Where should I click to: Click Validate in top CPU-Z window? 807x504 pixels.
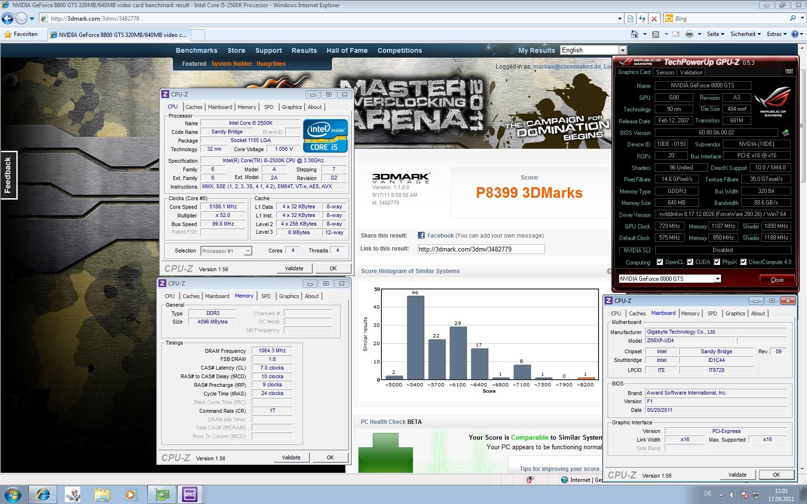point(294,268)
